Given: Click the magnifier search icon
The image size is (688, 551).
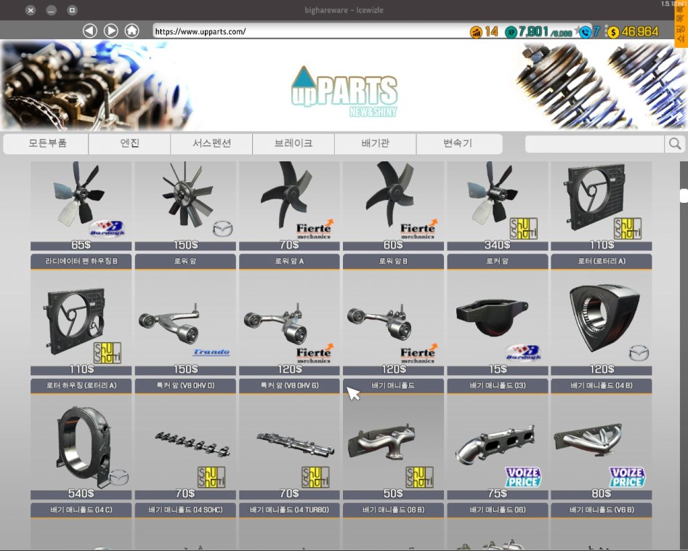Looking at the screenshot, I should click(x=675, y=144).
